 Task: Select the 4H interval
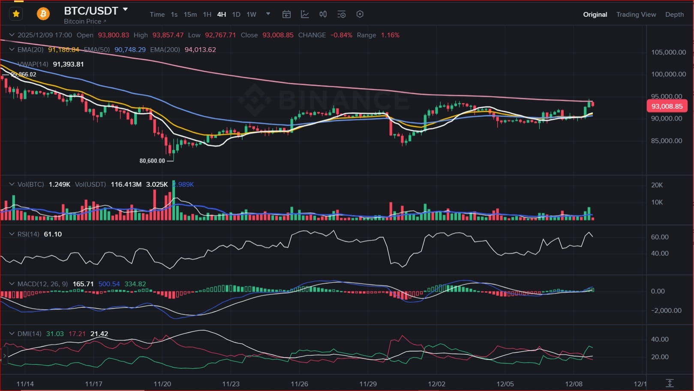pos(221,15)
